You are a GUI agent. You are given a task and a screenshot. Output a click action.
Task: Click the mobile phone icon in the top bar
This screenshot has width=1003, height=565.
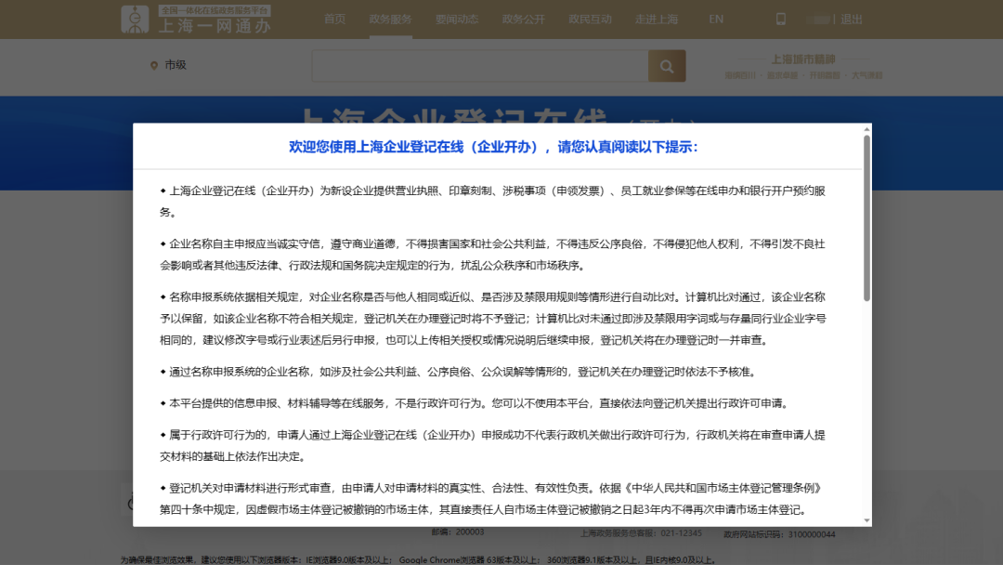coord(781,19)
